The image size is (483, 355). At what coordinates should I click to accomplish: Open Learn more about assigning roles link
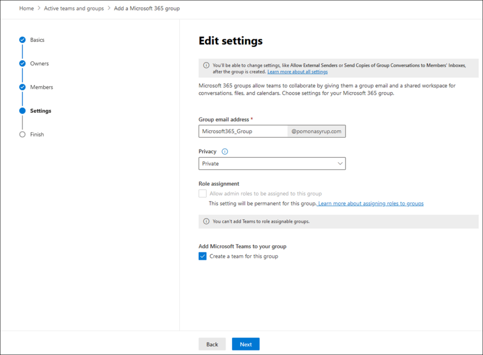point(371,203)
